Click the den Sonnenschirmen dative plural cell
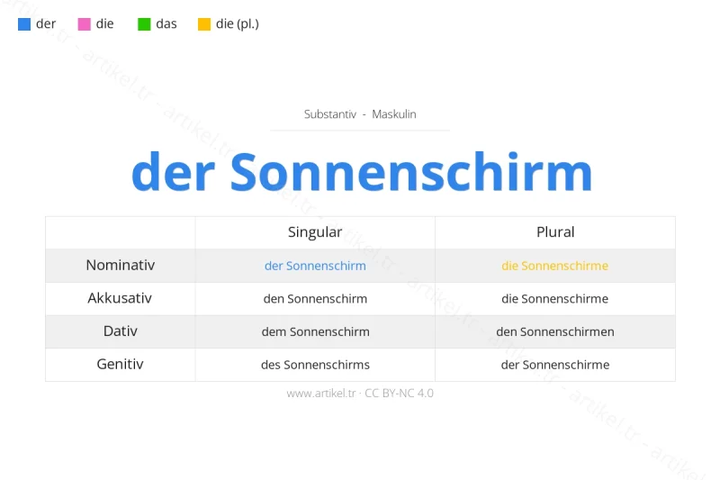 point(555,331)
